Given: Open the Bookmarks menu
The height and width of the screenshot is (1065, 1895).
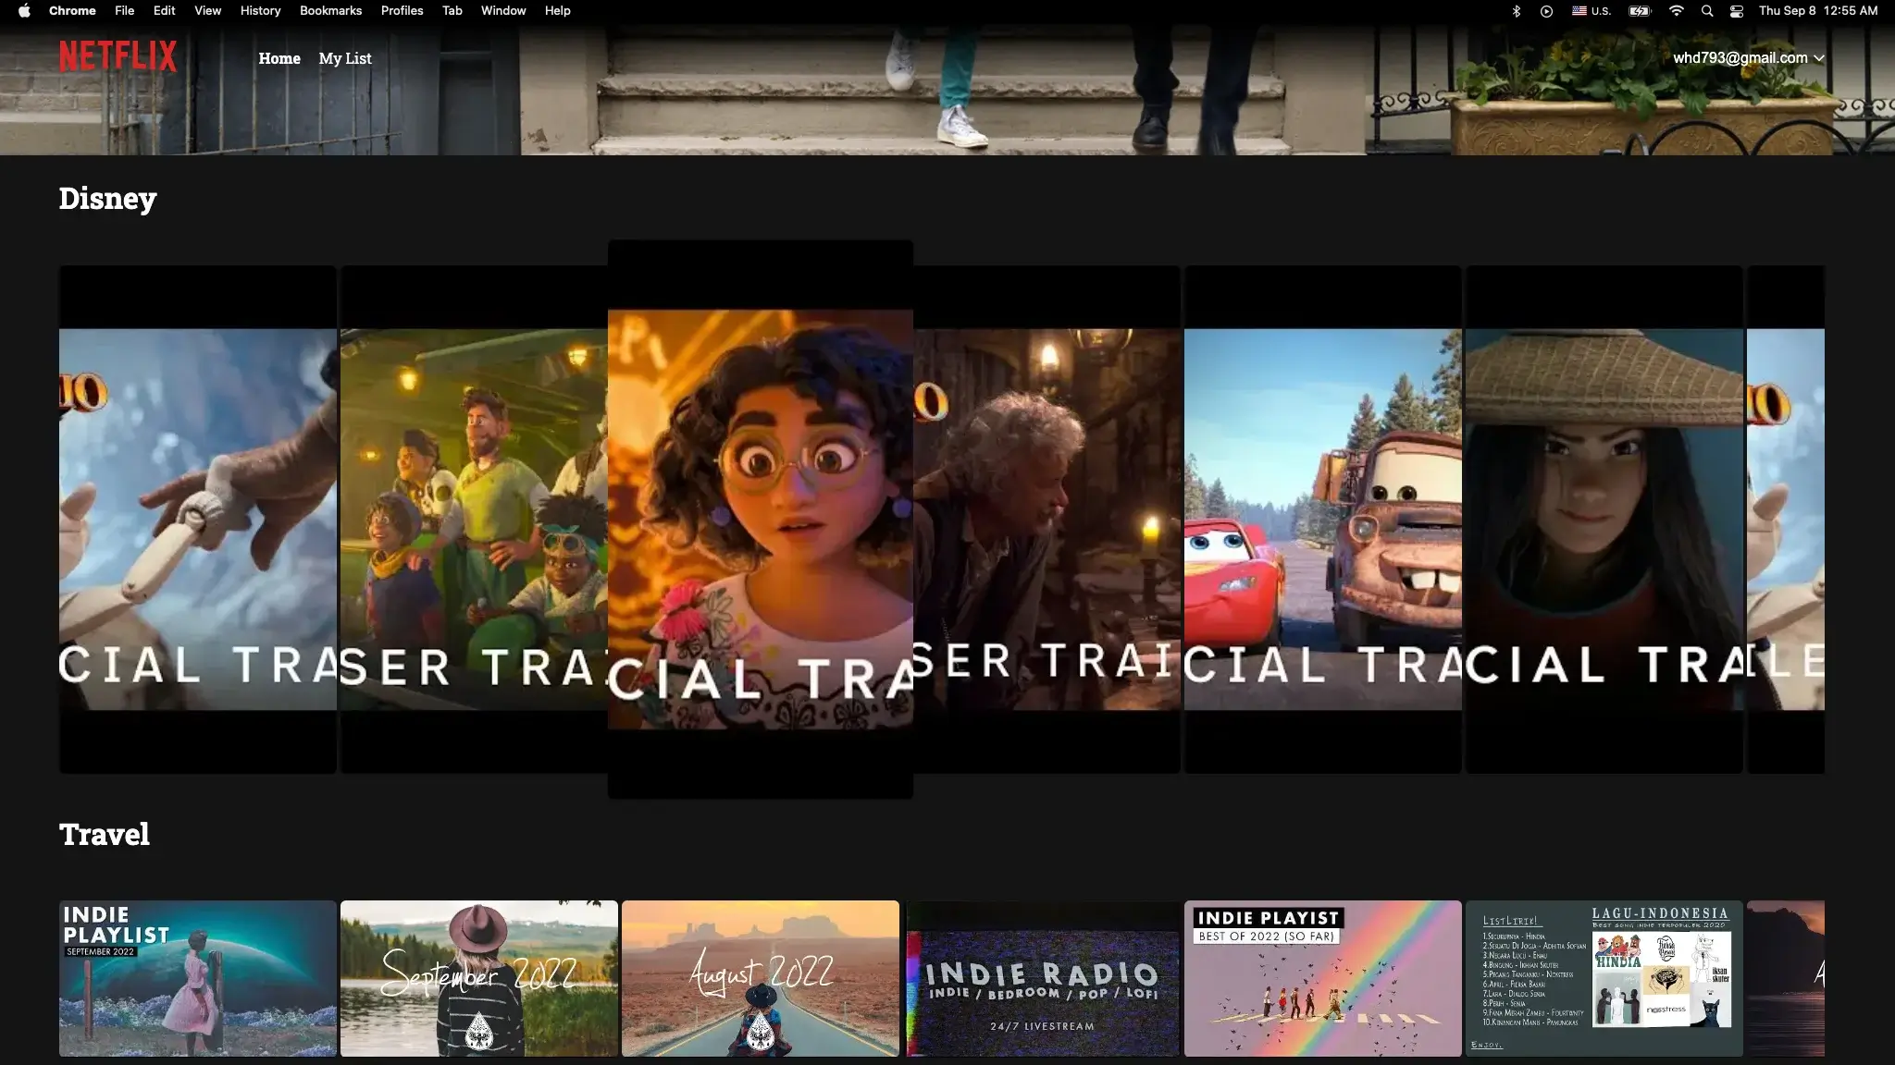Looking at the screenshot, I should pyautogui.click(x=330, y=11).
